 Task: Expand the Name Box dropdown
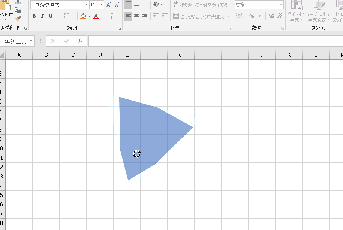[31, 41]
